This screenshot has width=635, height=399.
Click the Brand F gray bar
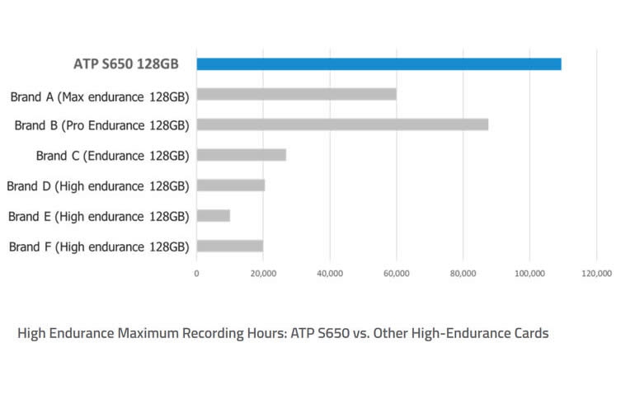coord(229,246)
